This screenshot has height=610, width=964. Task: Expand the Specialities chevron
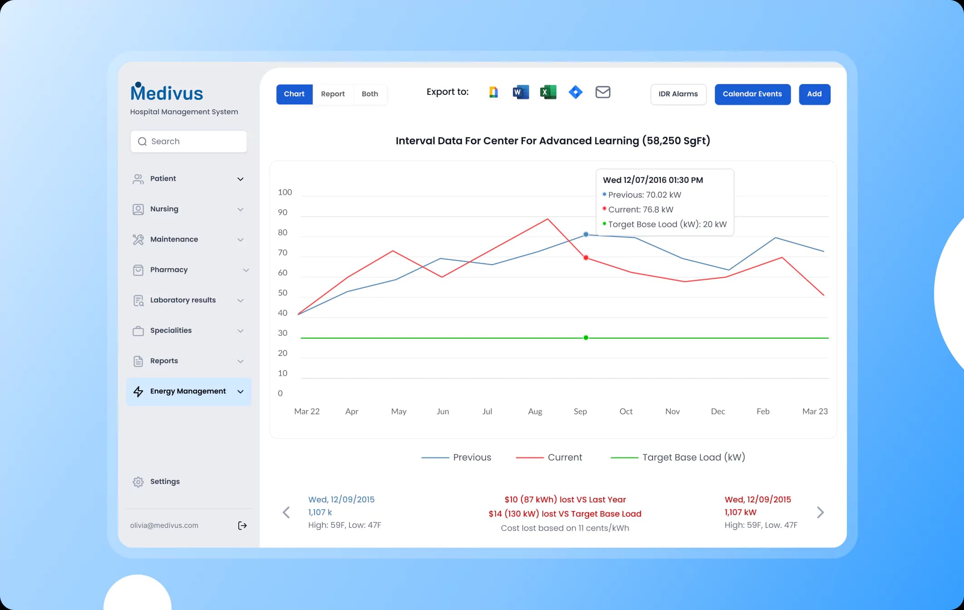pos(241,331)
